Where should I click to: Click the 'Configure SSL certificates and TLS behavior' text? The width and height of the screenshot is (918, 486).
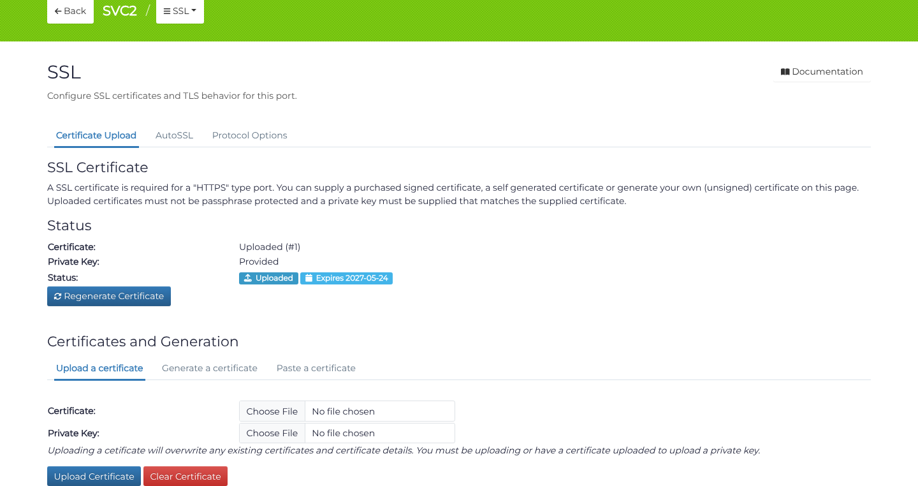(x=172, y=96)
